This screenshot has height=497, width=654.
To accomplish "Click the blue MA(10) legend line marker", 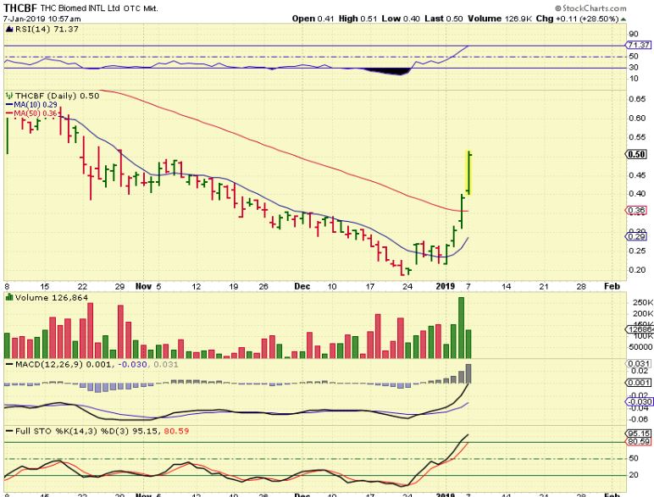I will pos(9,105).
